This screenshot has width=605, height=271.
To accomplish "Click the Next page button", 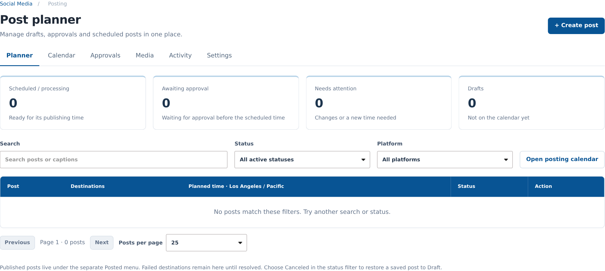I will [x=102, y=242].
